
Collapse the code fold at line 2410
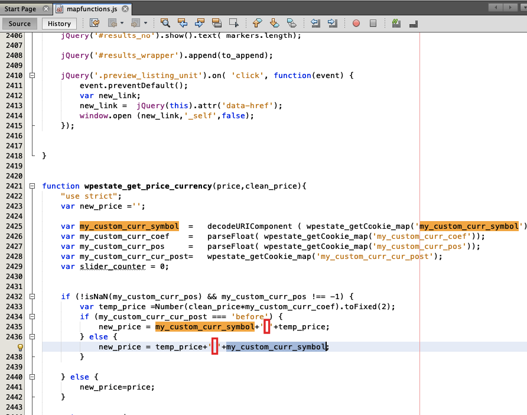(x=32, y=76)
